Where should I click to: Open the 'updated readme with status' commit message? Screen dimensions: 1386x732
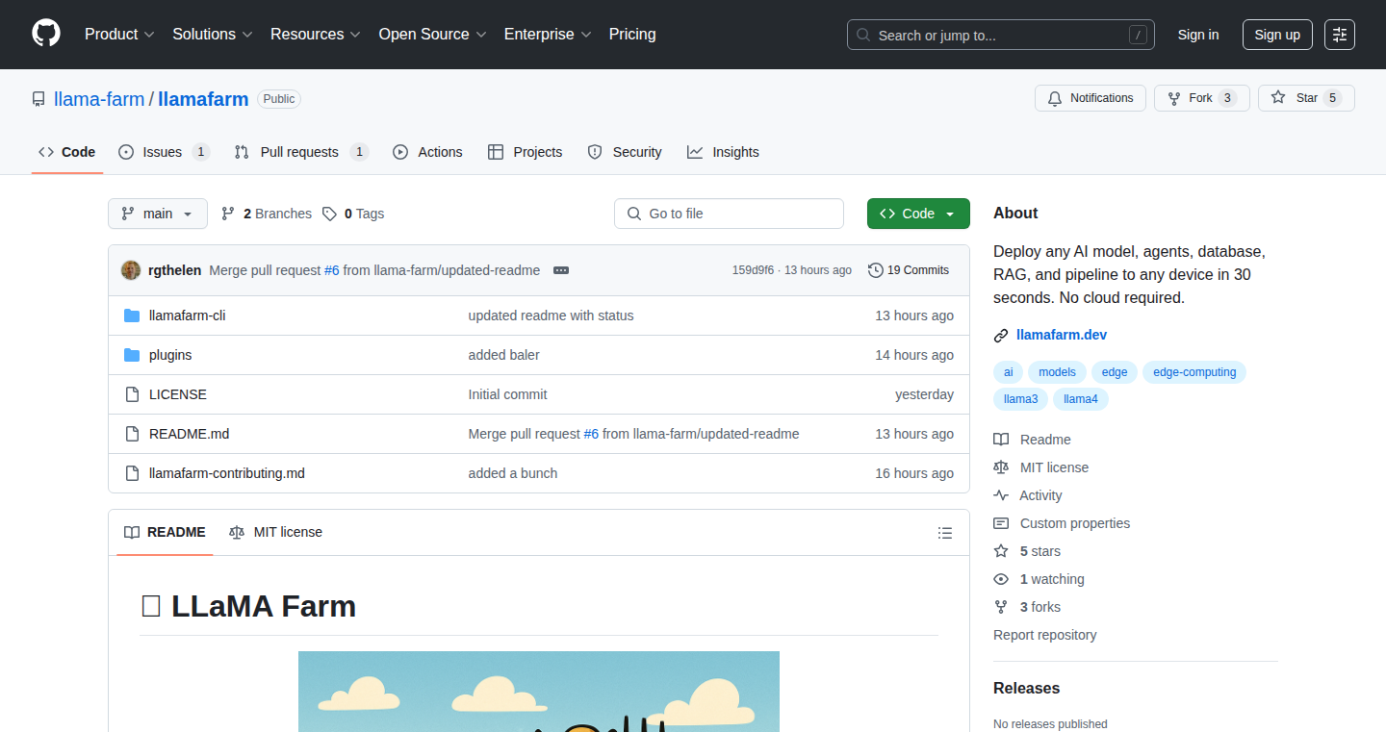pos(551,316)
